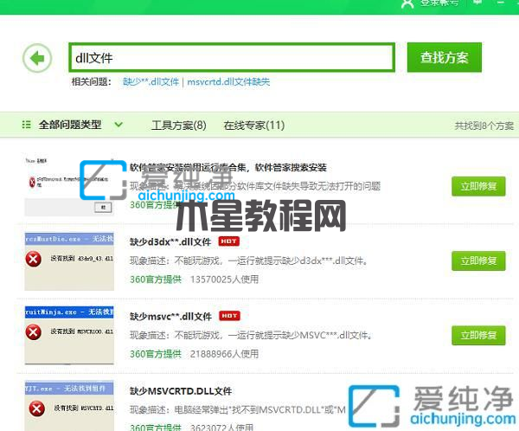
Task: Click 360官方提供 under msvc entry
Action: click(156, 354)
